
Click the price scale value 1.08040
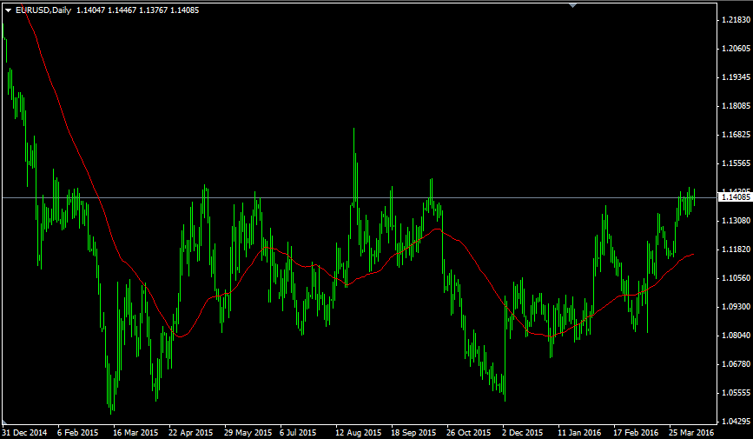coord(736,336)
